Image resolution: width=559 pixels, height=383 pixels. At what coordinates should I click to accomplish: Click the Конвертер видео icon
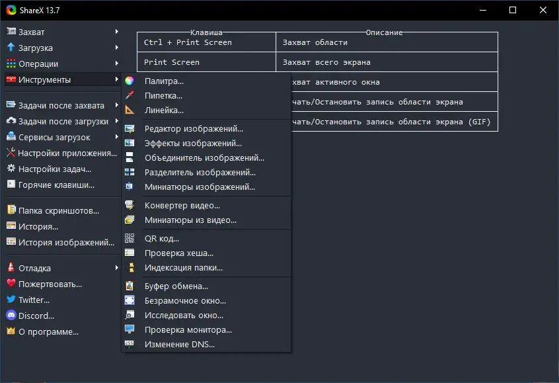point(130,206)
